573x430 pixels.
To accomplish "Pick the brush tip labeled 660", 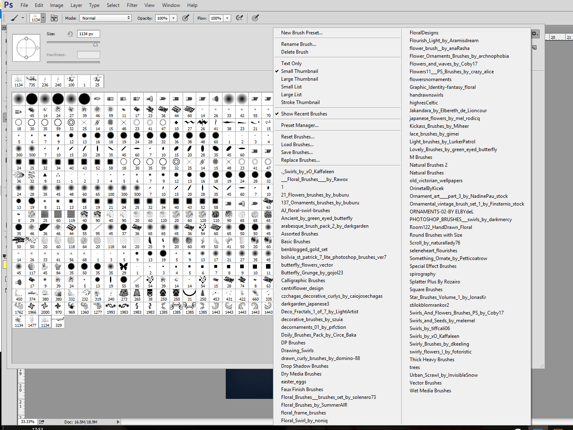I will [x=255, y=295].
